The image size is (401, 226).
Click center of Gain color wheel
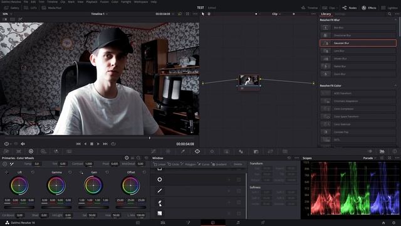93,185
